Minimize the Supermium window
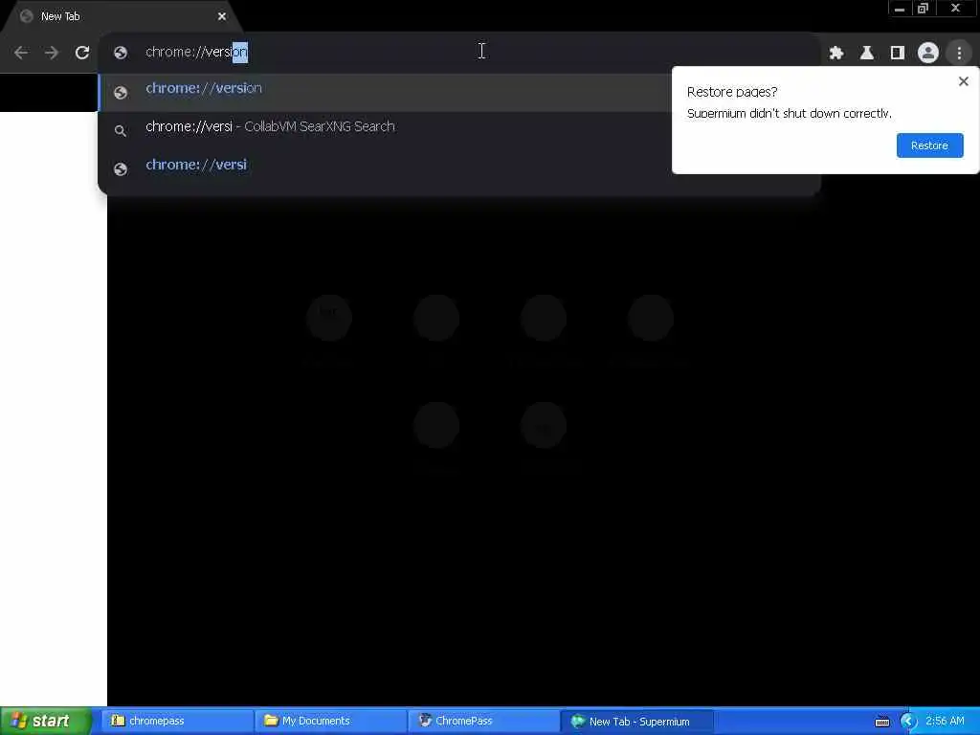This screenshot has width=980, height=735. (900, 9)
